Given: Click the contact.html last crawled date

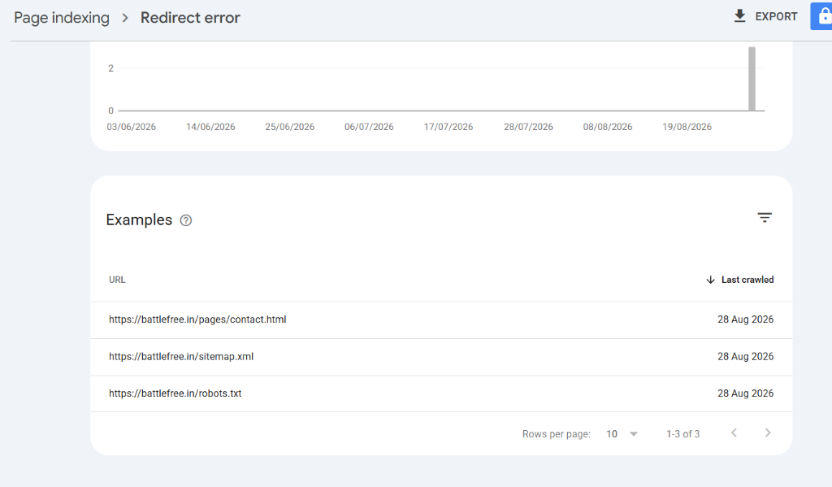Looking at the screenshot, I should coord(746,320).
